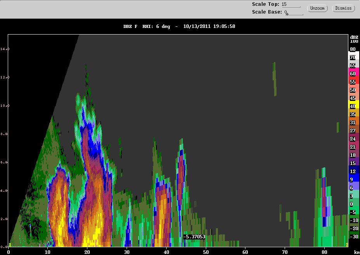Click the 6.0 height axis label
The height and width of the screenshot is (255, 360).
click(x=4, y=162)
